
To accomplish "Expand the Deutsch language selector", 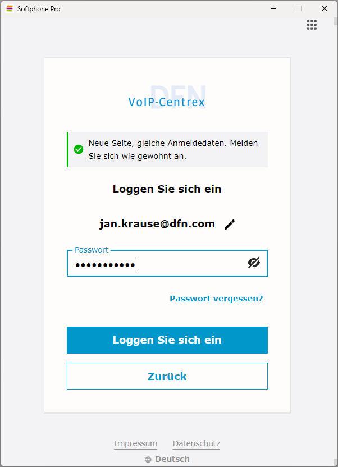I will pyautogui.click(x=172, y=459).
